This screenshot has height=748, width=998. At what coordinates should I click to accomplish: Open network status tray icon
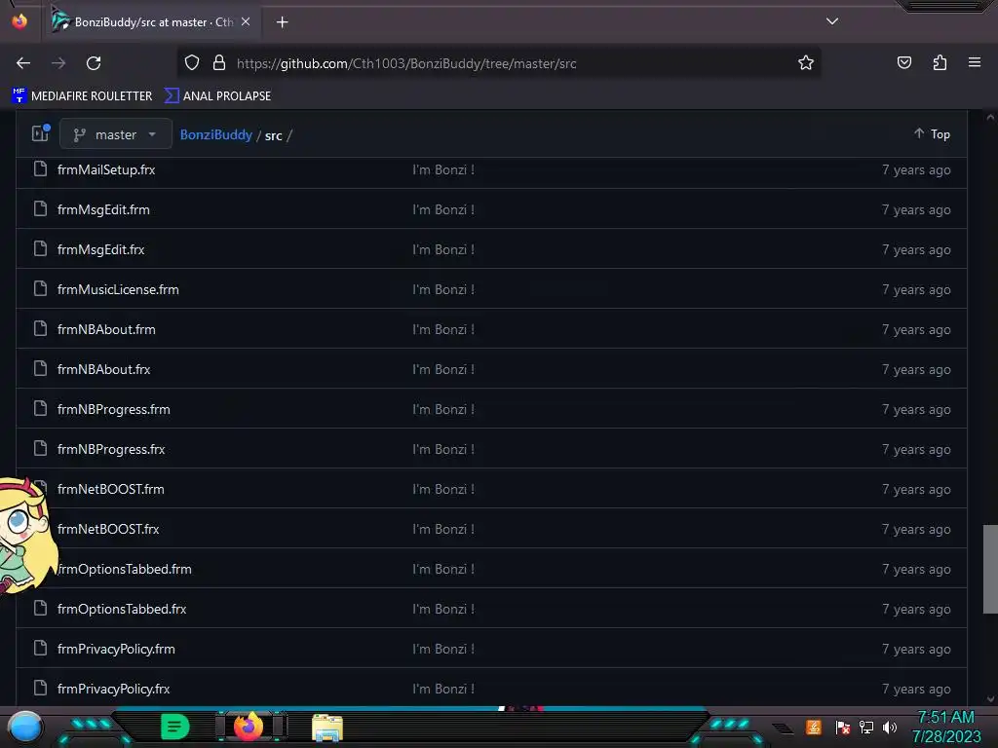(x=866, y=728)
